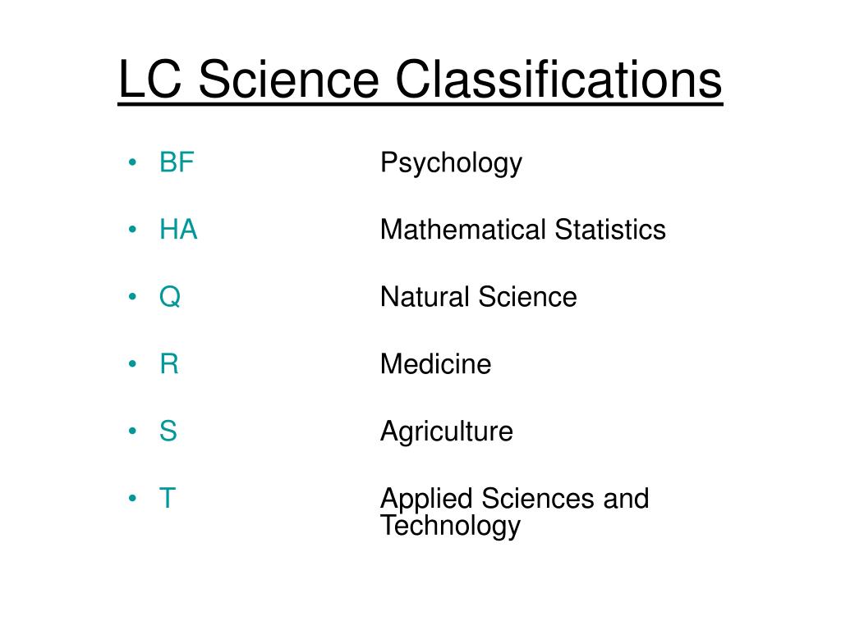841x630 pixels.
Task: Click the Agriculture label
Action: (447, 431)
